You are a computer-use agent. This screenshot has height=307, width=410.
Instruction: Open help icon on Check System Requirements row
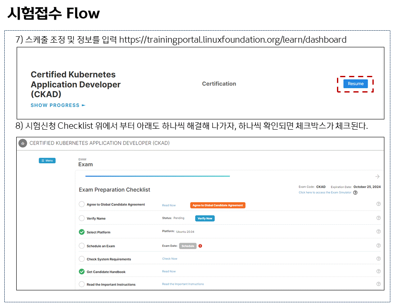coord(378,258)
